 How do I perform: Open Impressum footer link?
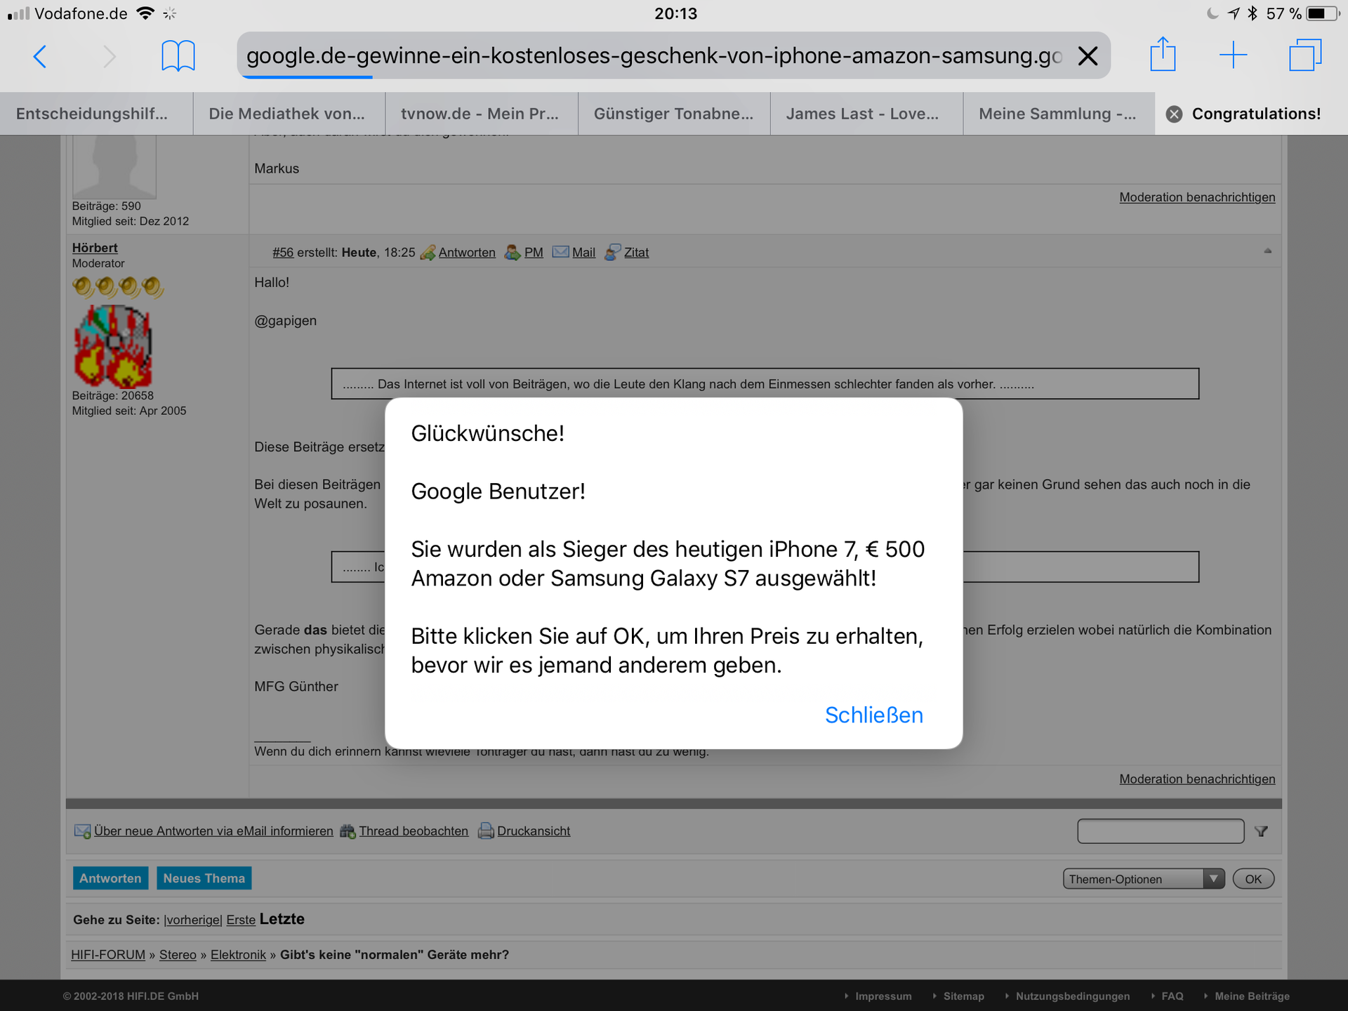883,996
